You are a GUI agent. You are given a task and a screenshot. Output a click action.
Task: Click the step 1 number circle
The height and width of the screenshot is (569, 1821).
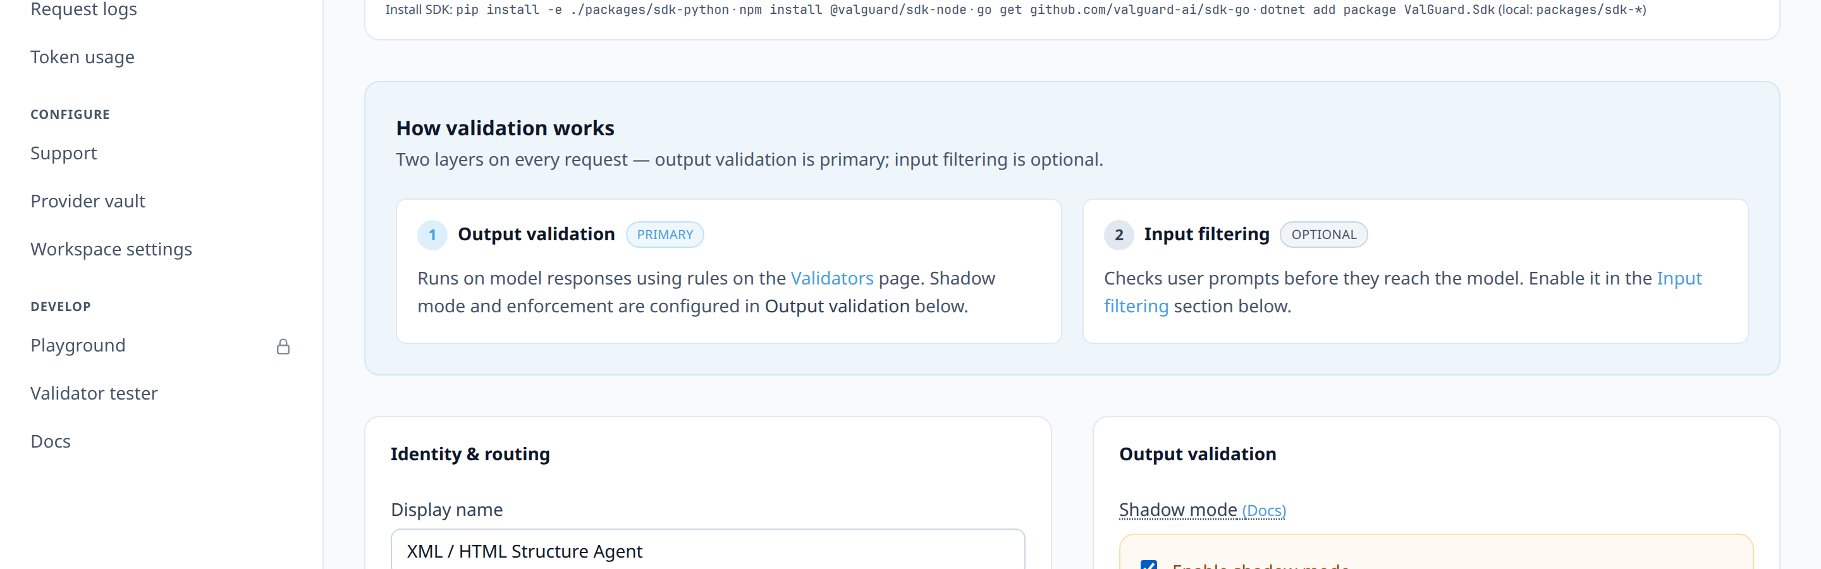pos(432,235)
